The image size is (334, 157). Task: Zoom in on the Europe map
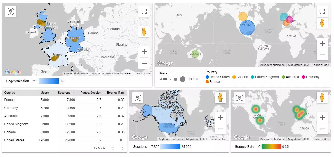point(144,52)
